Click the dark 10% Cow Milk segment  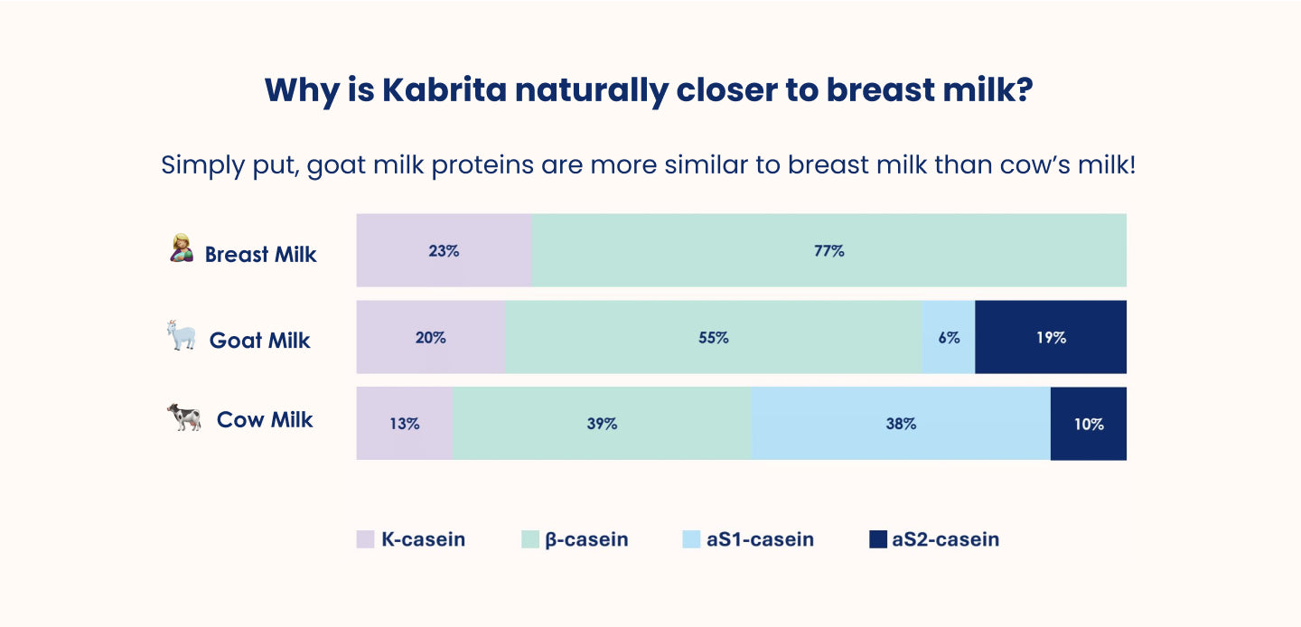click(1088, 424)
